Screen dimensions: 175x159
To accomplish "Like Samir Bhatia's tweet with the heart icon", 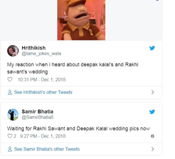I will pos(10,136).
